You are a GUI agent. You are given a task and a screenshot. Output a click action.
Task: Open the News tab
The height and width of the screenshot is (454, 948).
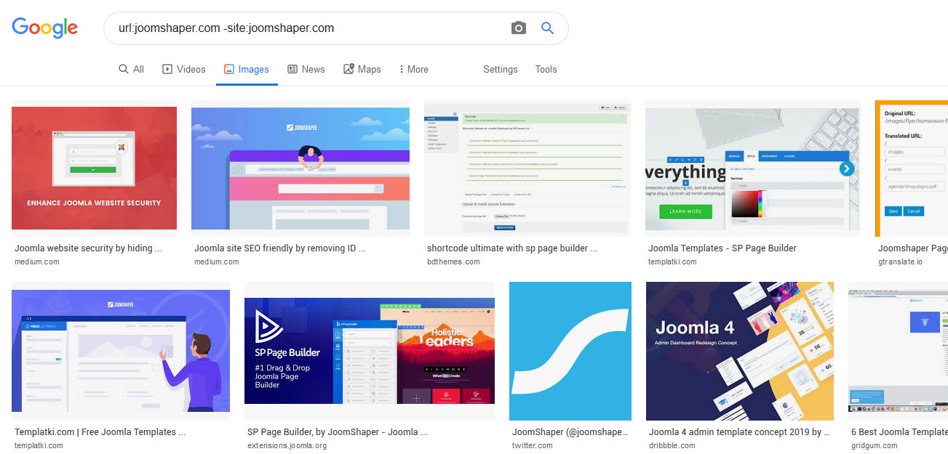coord(306,69)
